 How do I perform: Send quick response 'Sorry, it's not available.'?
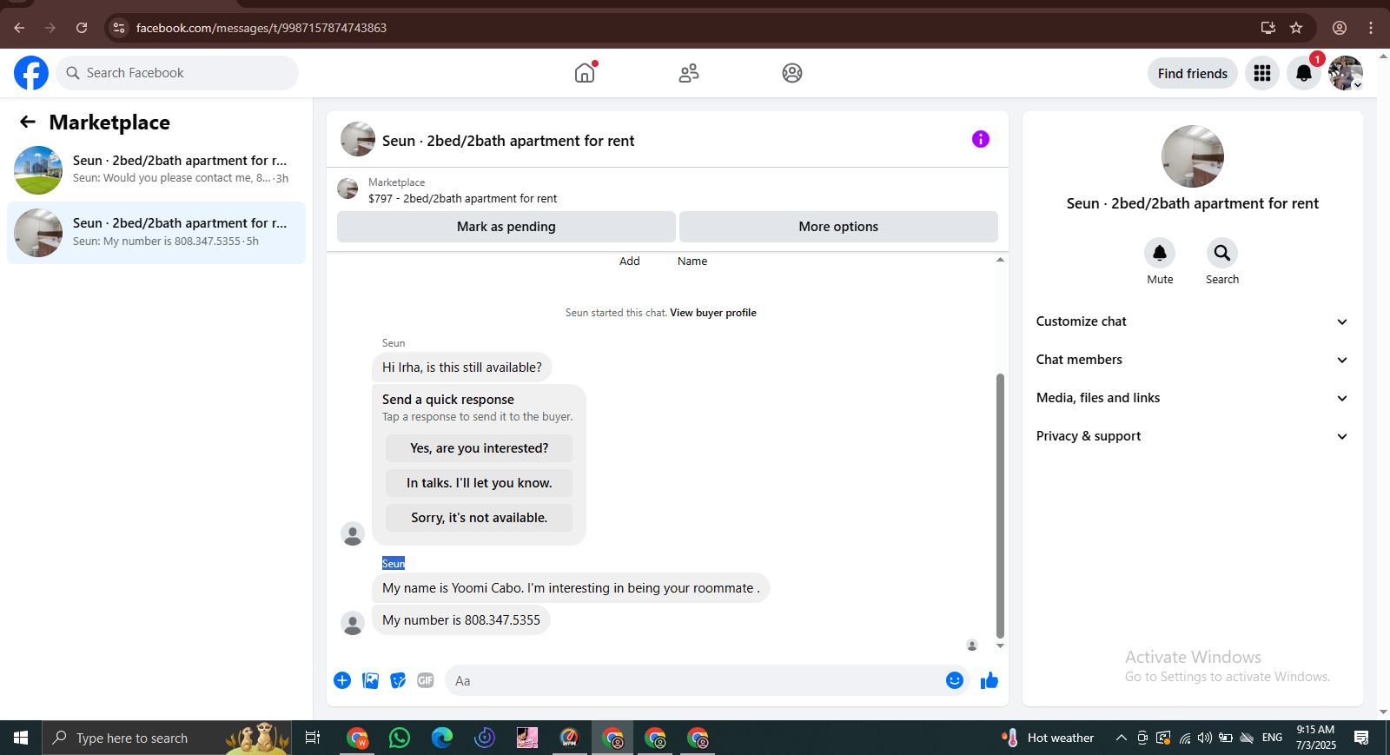click(480, 518)
